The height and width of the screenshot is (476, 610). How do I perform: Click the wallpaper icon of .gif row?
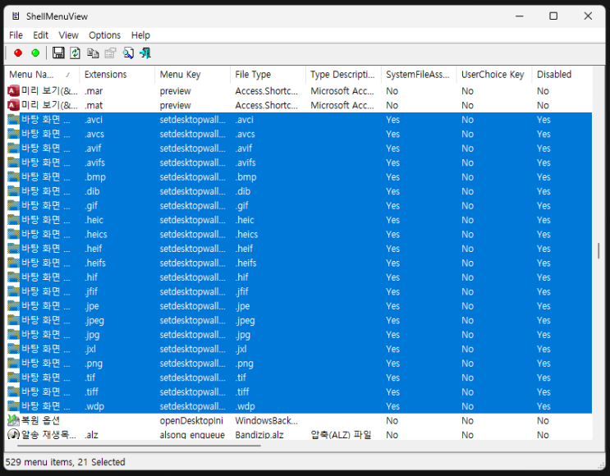(x=13, y=206)
